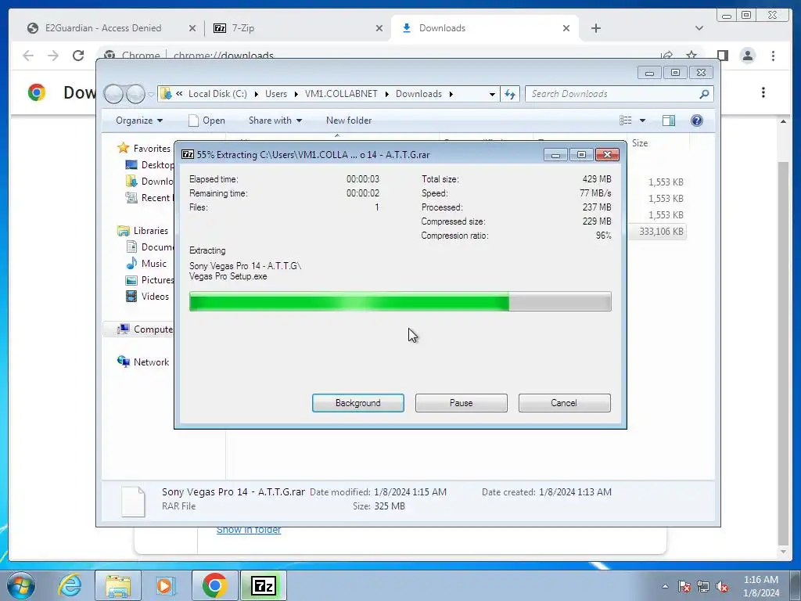The height and width of the screenshot is (601, 801).
Task: Expand the Share with dropdown
Action: coord(275,121)
